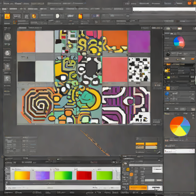Toggle the orange pill switch in the right panel

(x=193, y=59)
